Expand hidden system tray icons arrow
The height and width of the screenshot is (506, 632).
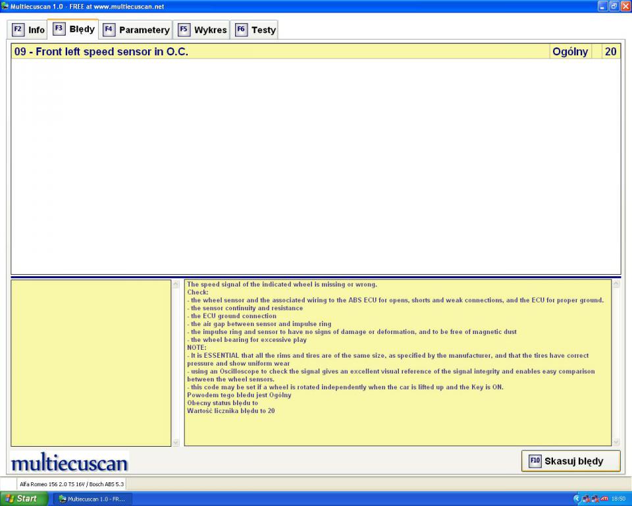[x=577, y=499]
